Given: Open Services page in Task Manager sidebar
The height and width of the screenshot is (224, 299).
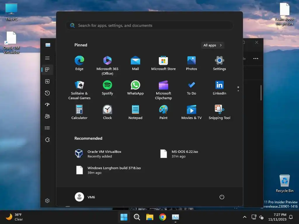Looking at the screenshot, I should 47,140.
